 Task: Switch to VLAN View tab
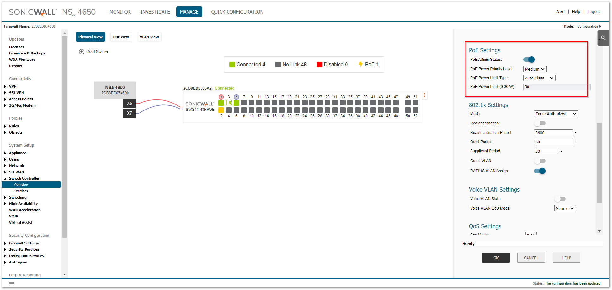pyautogui.click(x=149, y=37)
